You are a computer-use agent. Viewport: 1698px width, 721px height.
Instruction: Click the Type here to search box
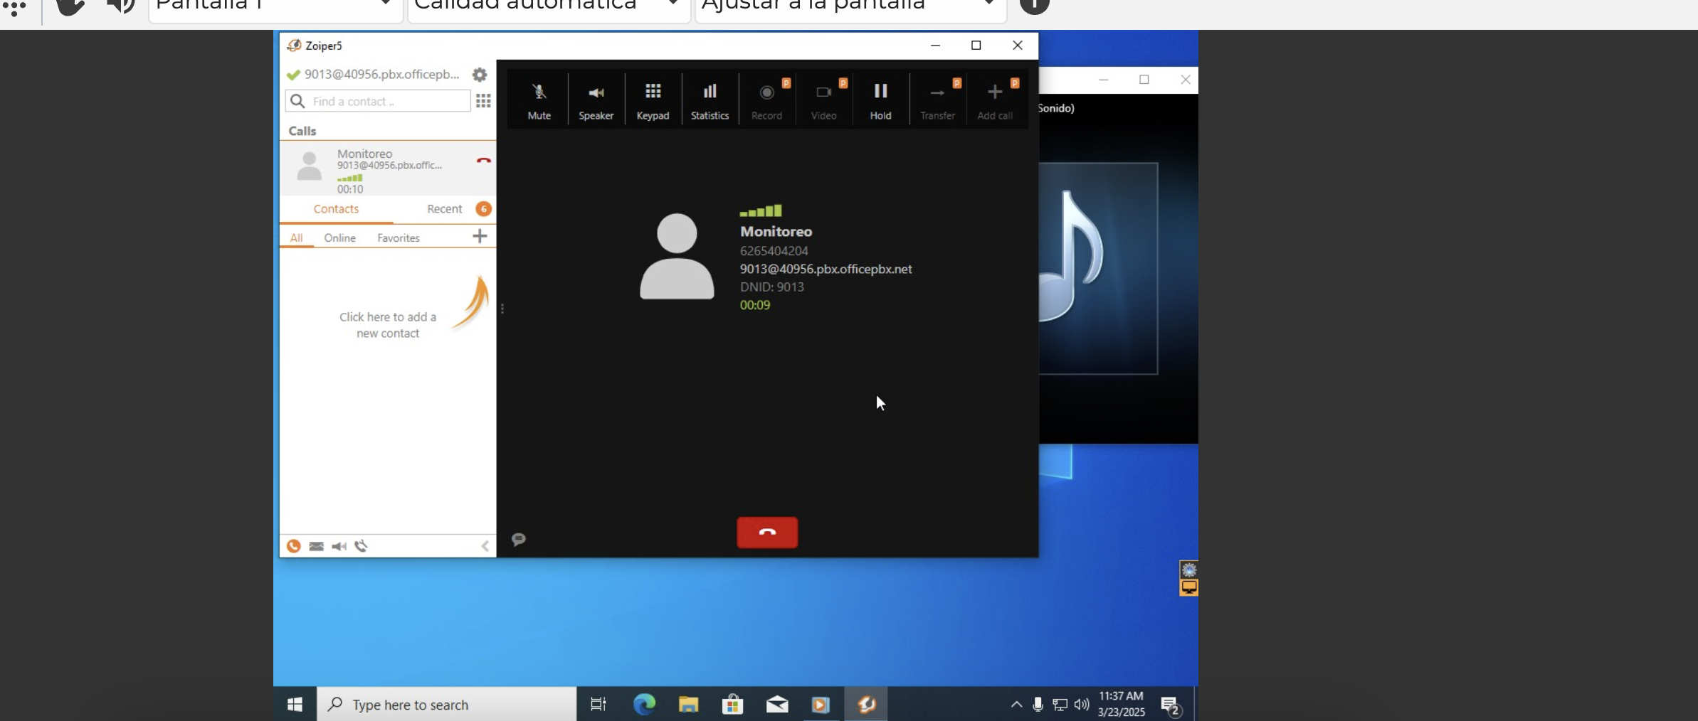click(446, 705)
